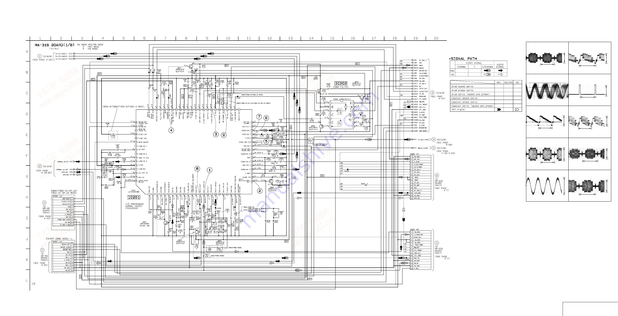Click the 'NORMAL_AU_IN' signal label
The image size is (618, 316).
click(63, 162)
